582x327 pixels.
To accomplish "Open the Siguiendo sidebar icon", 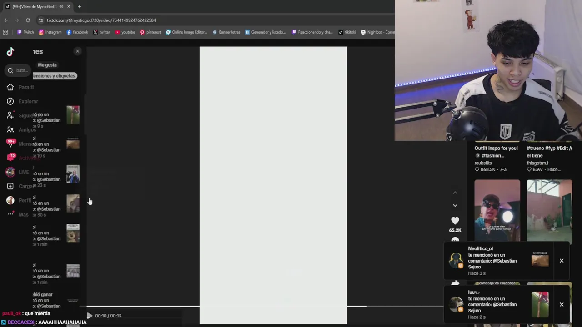I will pos(10,115).
